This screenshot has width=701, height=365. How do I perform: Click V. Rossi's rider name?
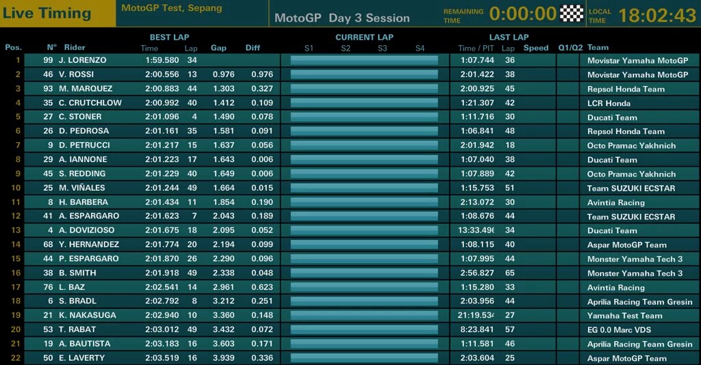pyautogui.click(x=77, y=75)
